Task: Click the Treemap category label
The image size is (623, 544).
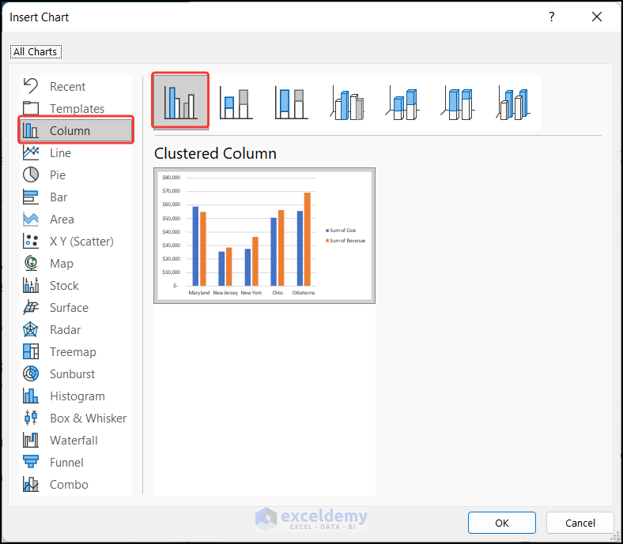Action: click(x=73, y=352)
